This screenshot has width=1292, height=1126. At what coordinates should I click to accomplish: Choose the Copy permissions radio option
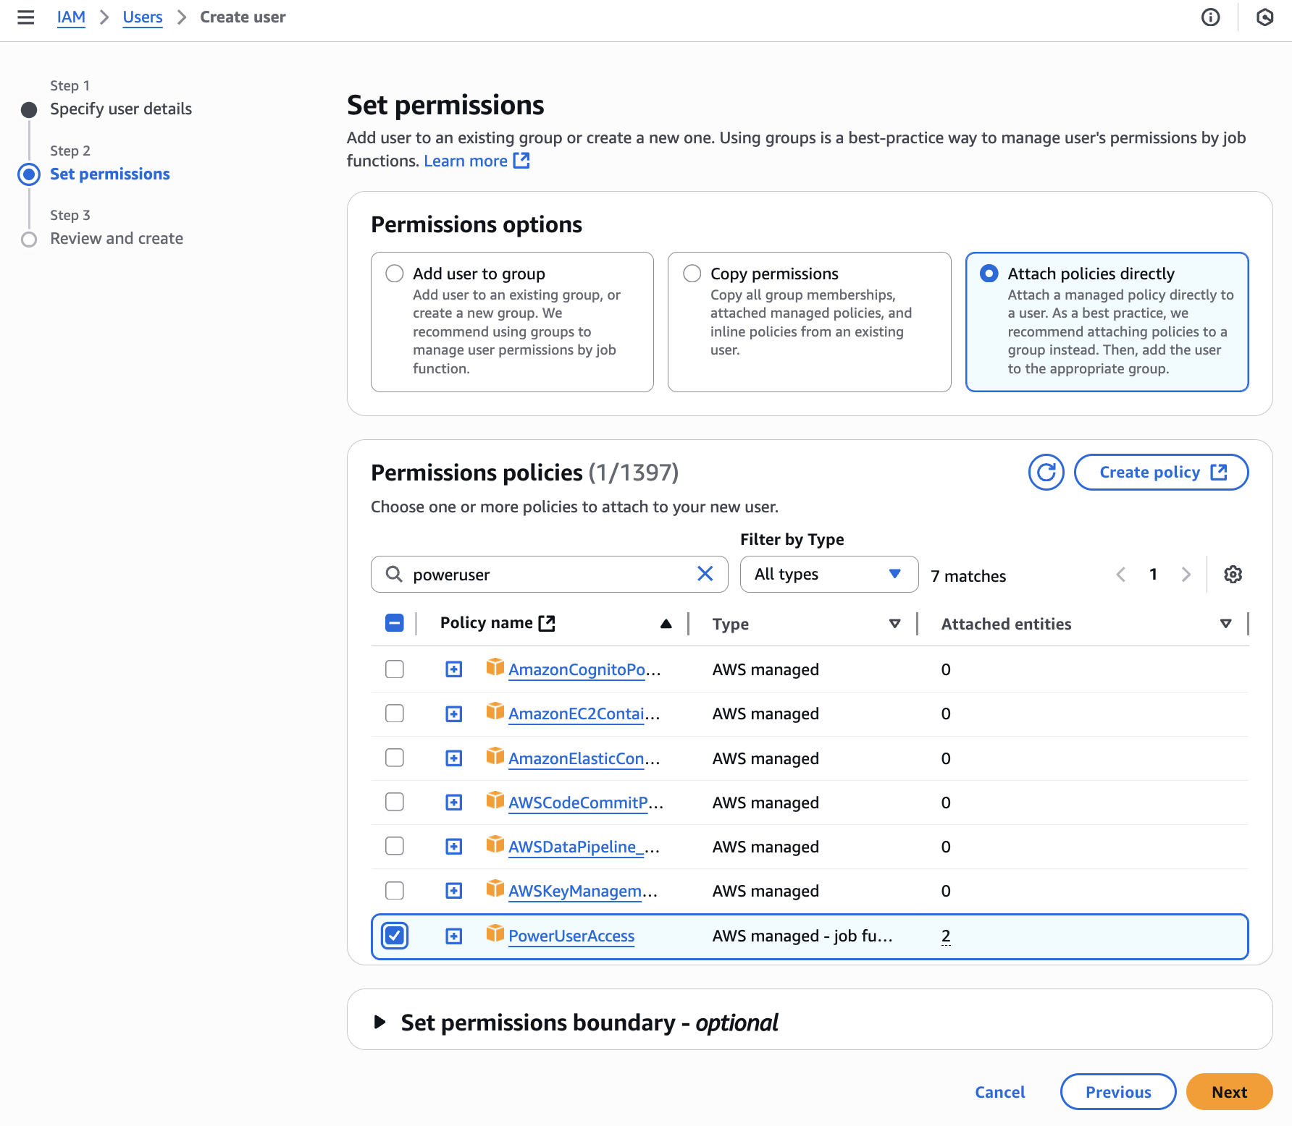tap(692, 274)
